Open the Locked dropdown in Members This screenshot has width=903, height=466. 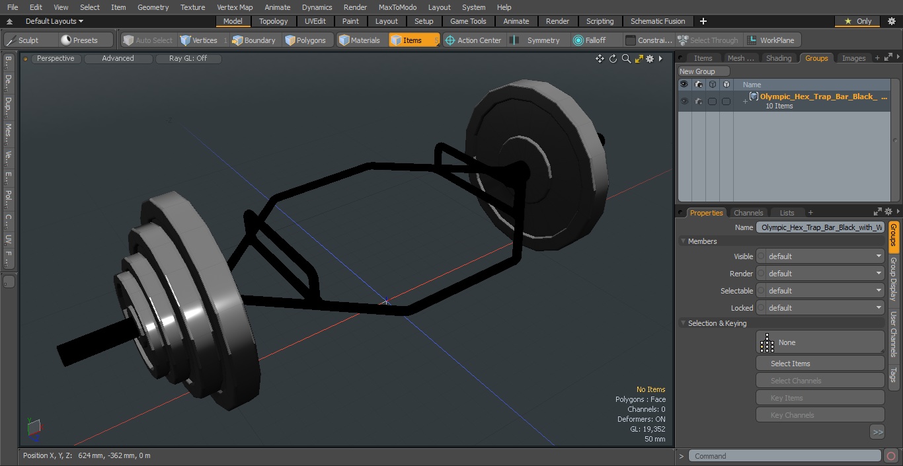(820, 308)
